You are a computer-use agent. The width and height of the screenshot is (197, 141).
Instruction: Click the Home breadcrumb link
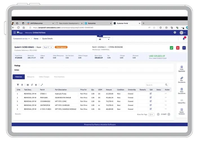36,38
